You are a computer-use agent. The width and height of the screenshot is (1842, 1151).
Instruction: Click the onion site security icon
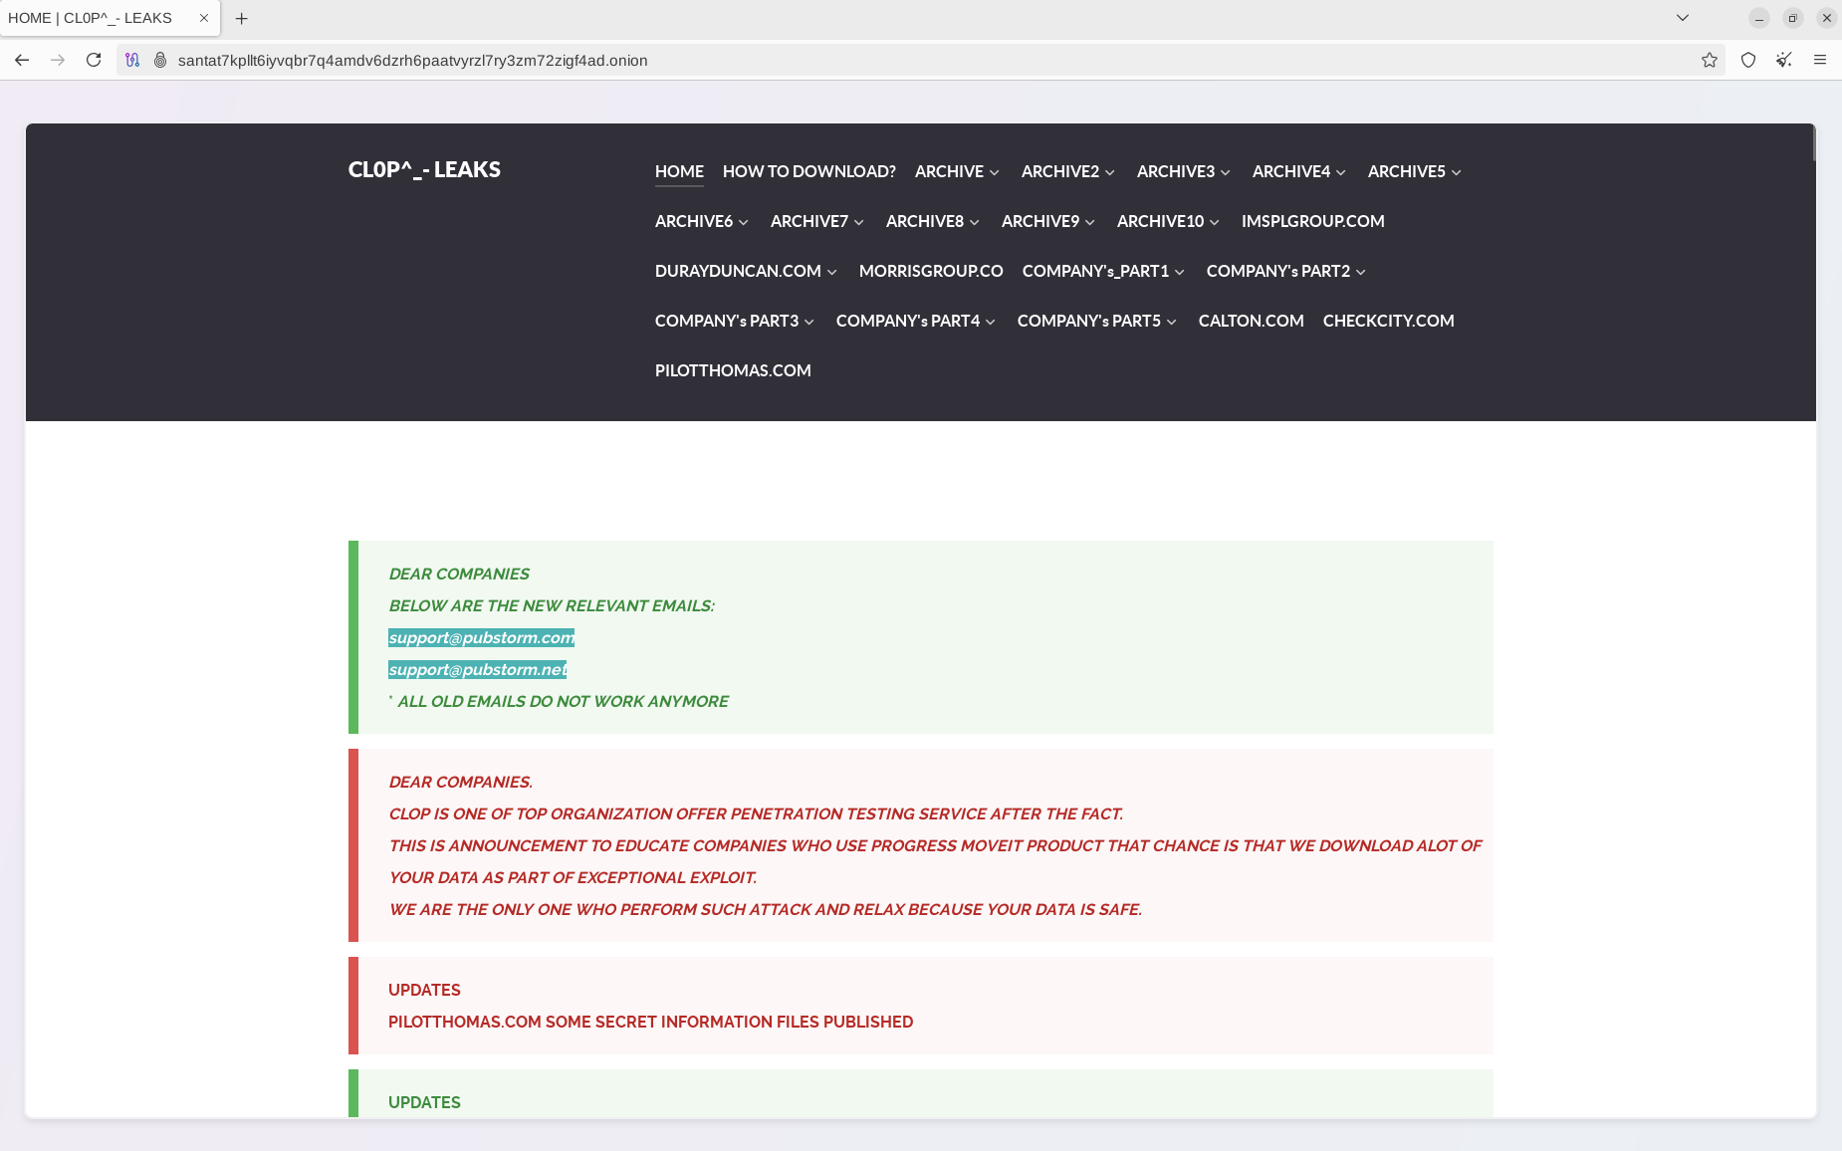[x=159, y=60]
